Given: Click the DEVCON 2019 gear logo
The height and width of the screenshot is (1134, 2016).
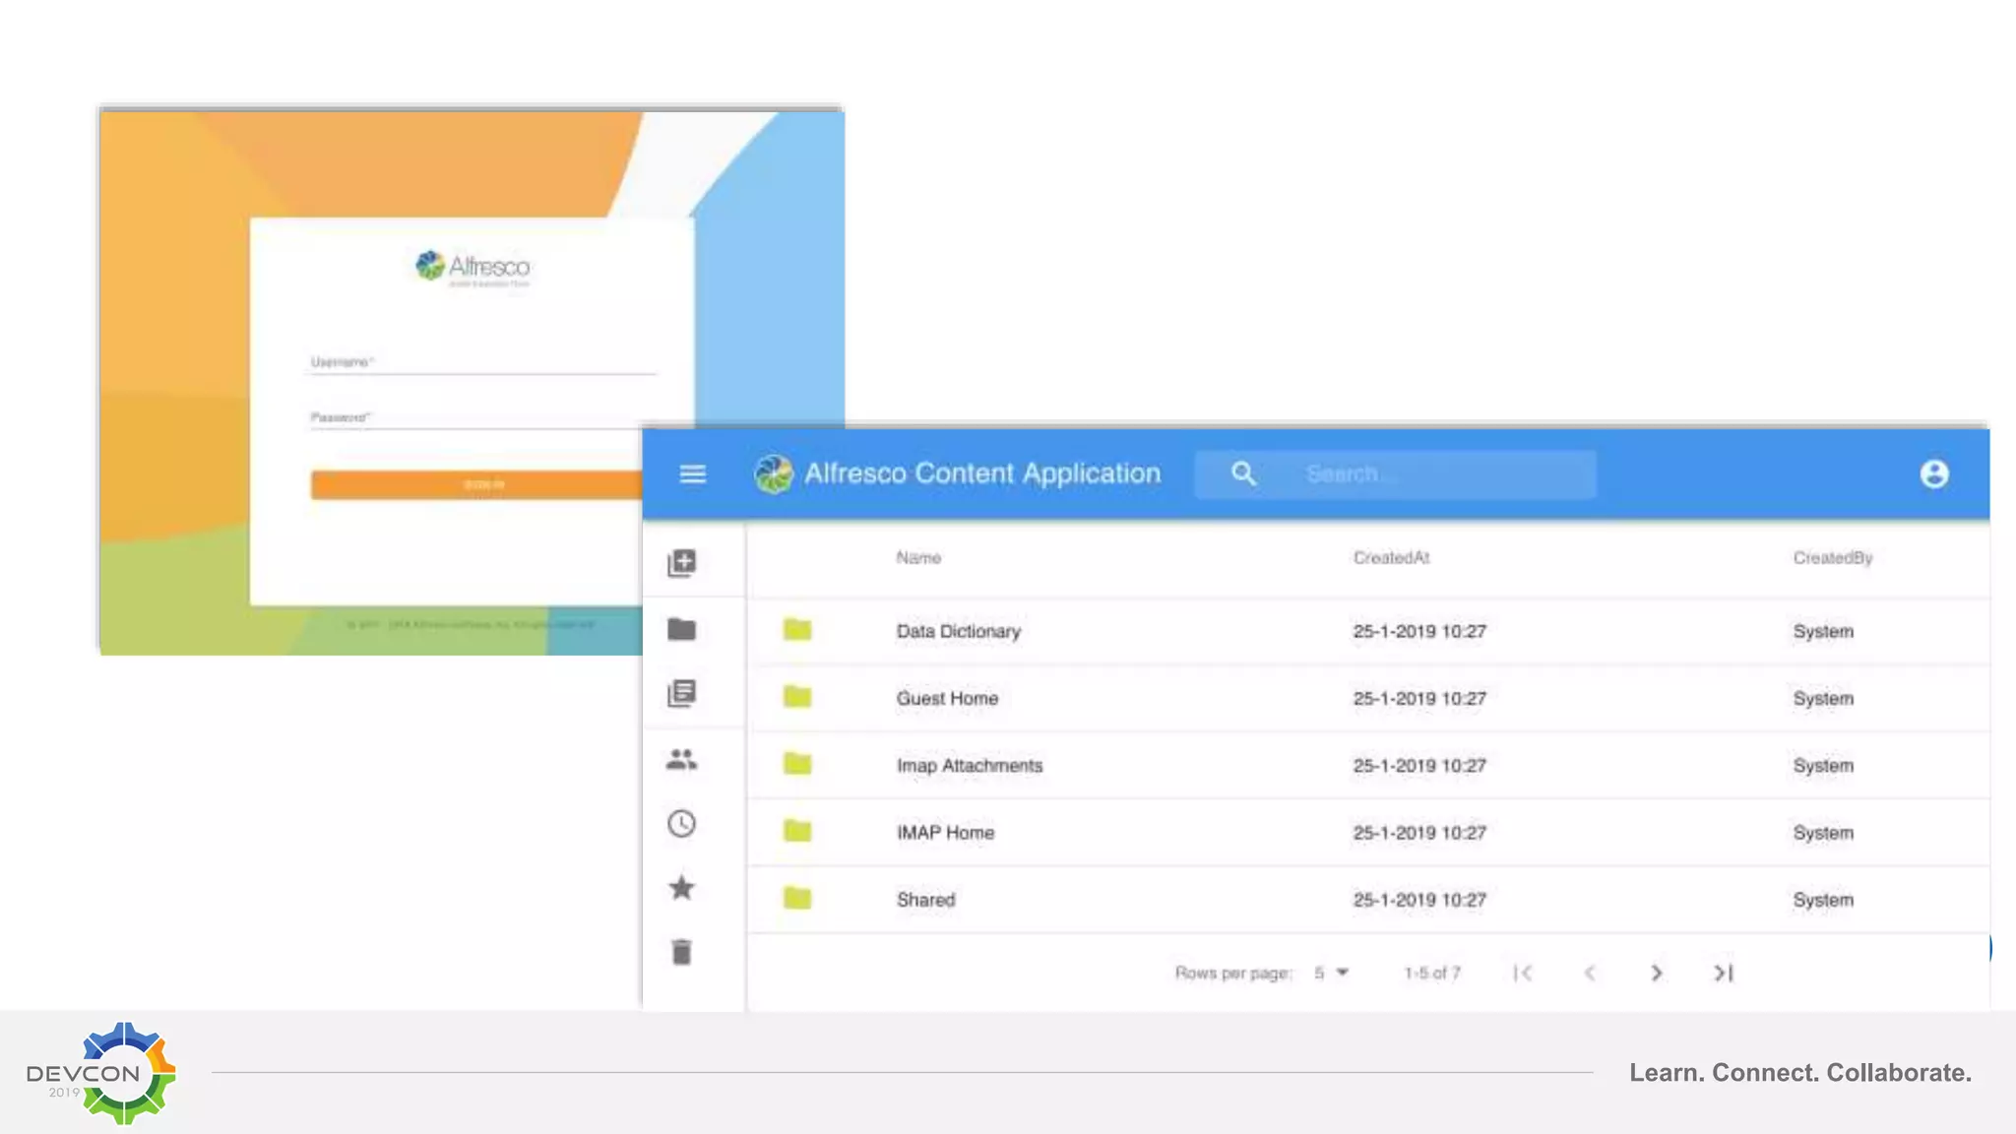Looking at the screenshot, I should pyautogui.click(x=101, y=1073).
